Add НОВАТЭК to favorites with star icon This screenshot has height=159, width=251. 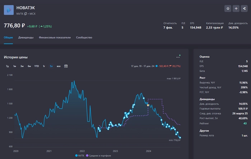pyautogui.click(x=228, y=9)
